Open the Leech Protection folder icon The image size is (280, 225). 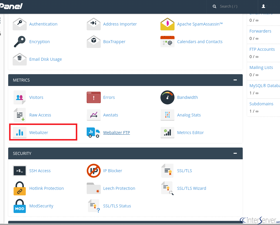tap(93, 188)
